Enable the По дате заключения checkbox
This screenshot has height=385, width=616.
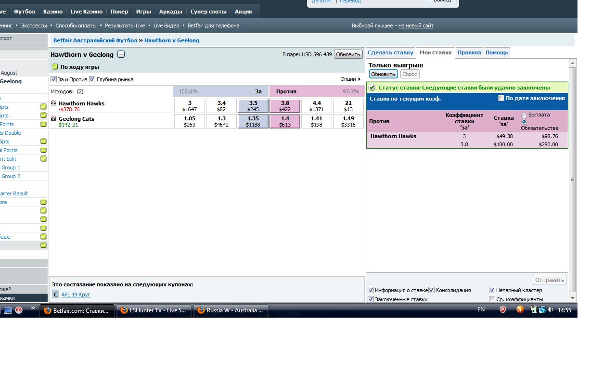501,98
